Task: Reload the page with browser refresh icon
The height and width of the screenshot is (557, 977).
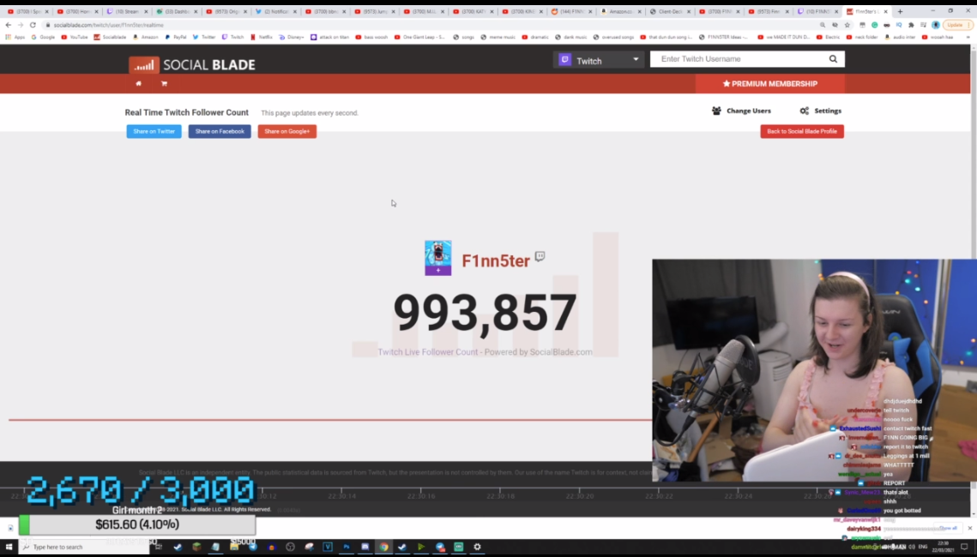Action: pos(33,25)
